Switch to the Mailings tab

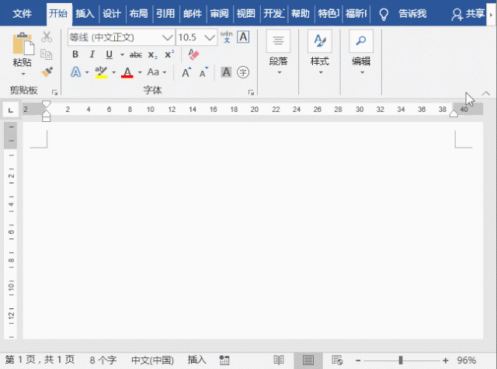(193, 14)
